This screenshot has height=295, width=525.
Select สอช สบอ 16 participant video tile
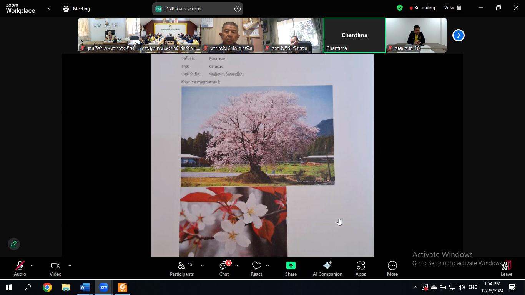point(416,35)
